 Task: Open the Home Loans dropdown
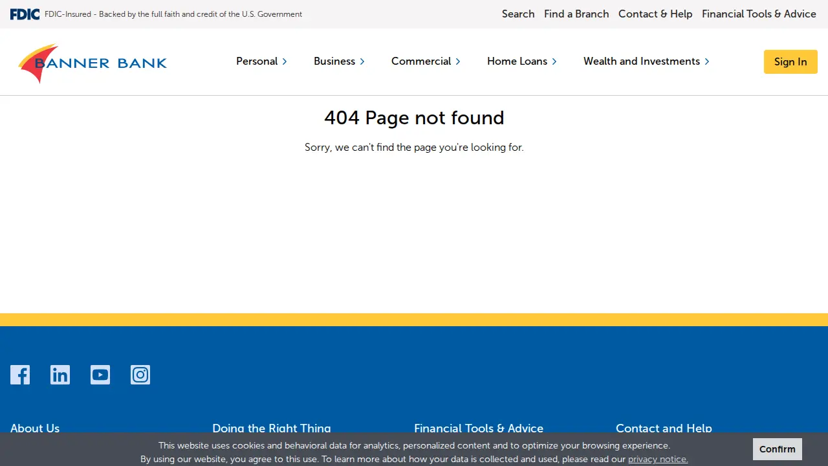pyautogui.click(x=521, y=61)
